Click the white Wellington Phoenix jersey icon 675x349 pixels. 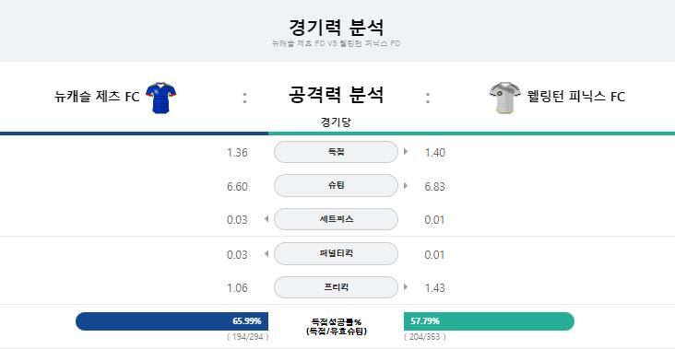(505, 98)
